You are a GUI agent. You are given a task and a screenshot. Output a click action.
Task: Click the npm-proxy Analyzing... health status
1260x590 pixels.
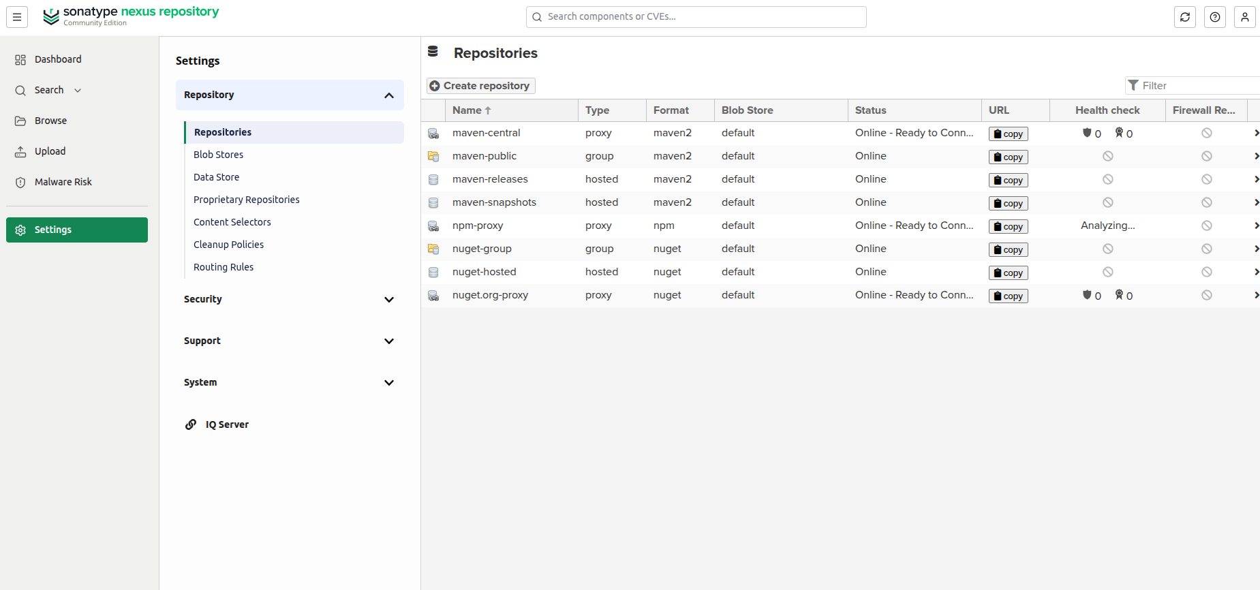coord(1108,226)
